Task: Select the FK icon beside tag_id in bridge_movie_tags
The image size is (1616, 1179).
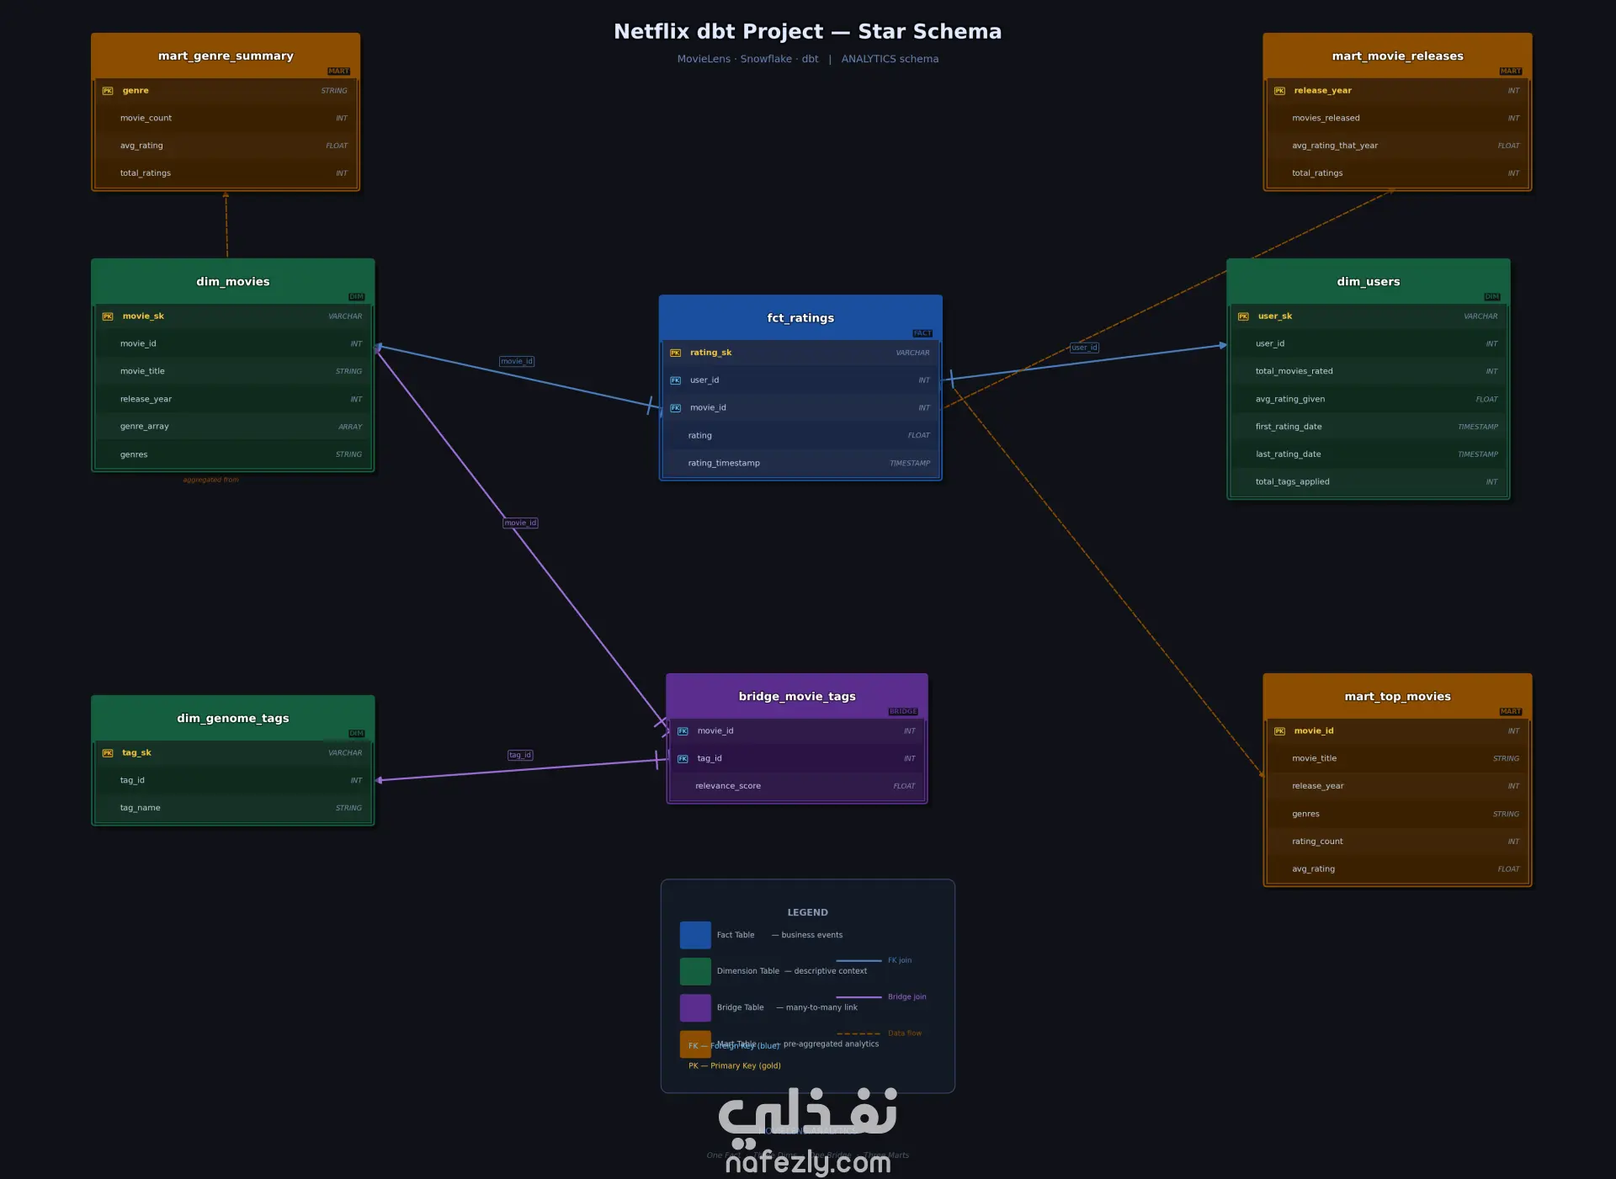Action: (683, 759)
